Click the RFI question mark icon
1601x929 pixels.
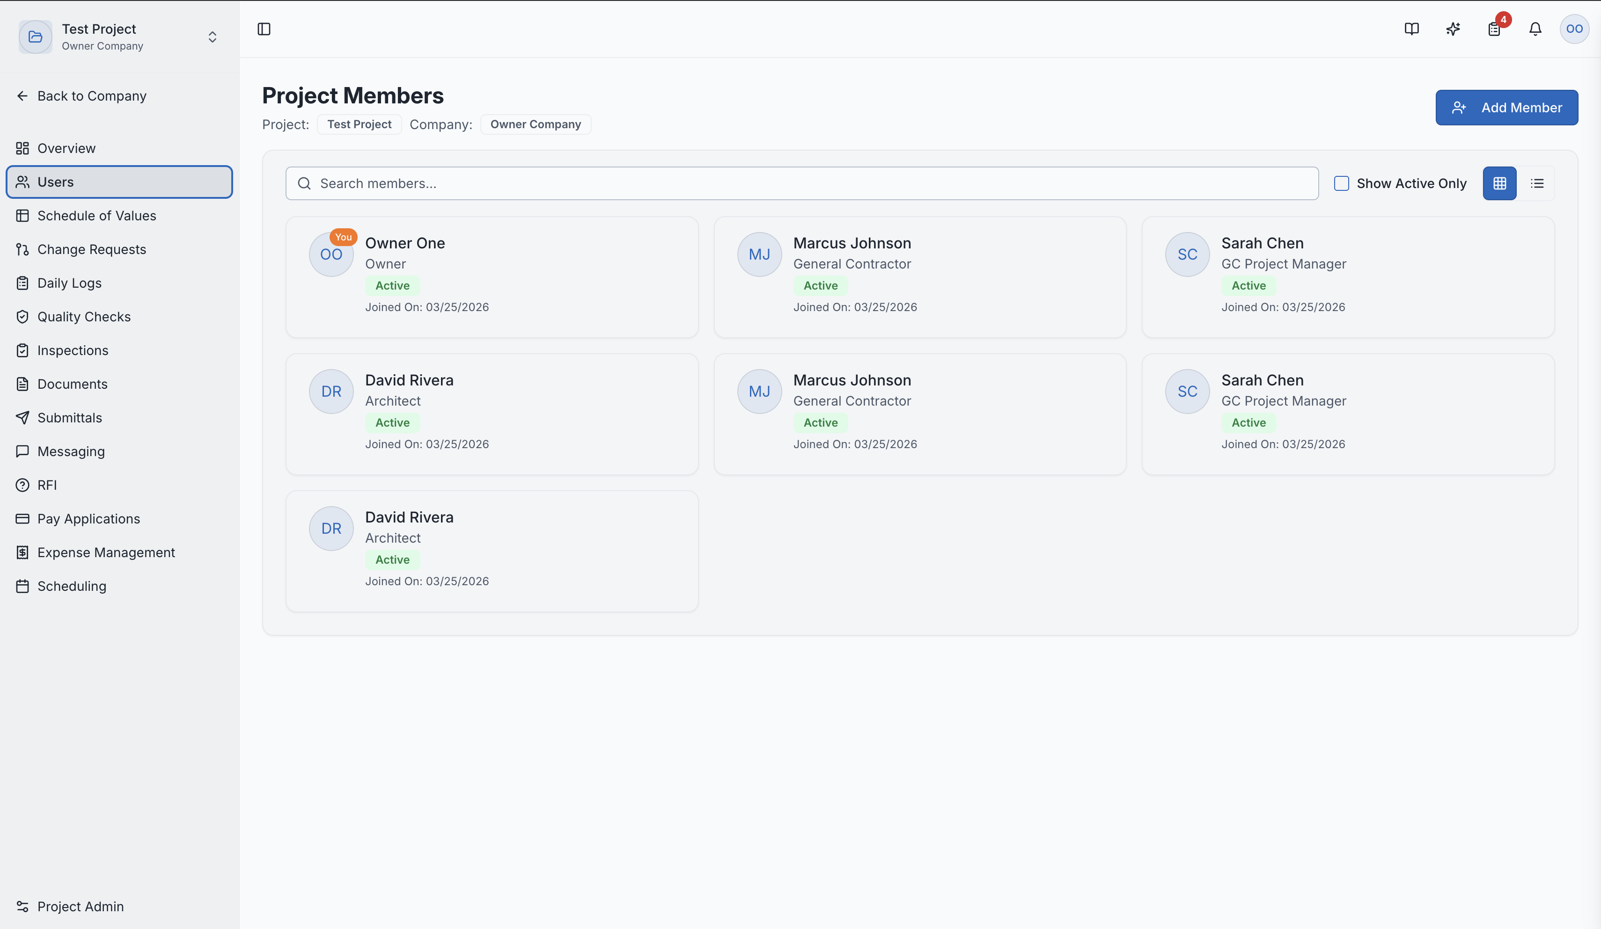click(22, 485)
